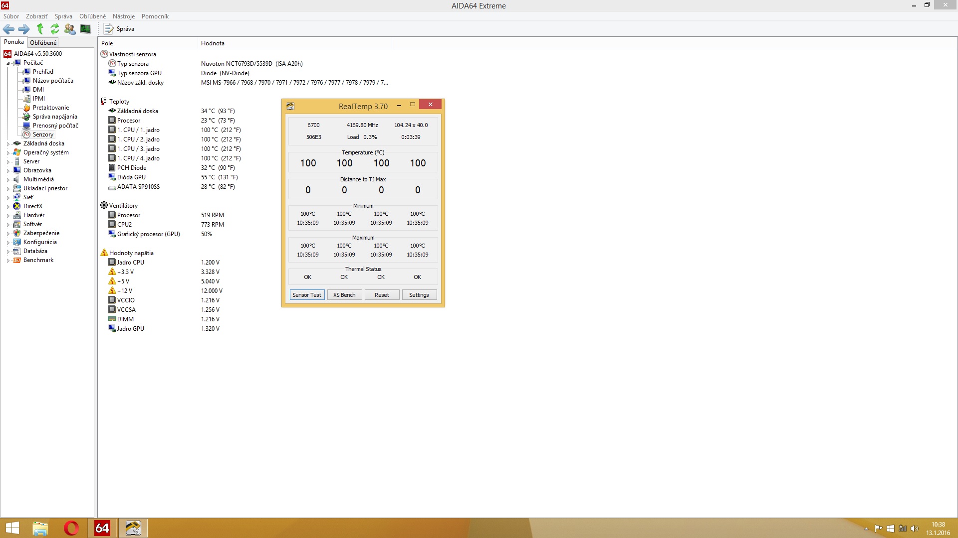958x538 pixels.
Task: Open the users management toolbar icon
Action: pos(70,29)
